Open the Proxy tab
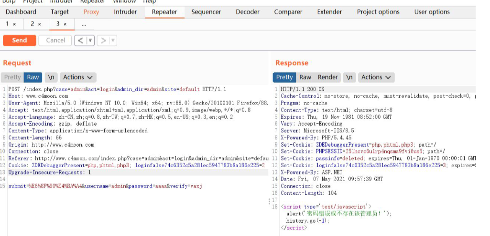The image size is (490, 236). tap(91, 12)
